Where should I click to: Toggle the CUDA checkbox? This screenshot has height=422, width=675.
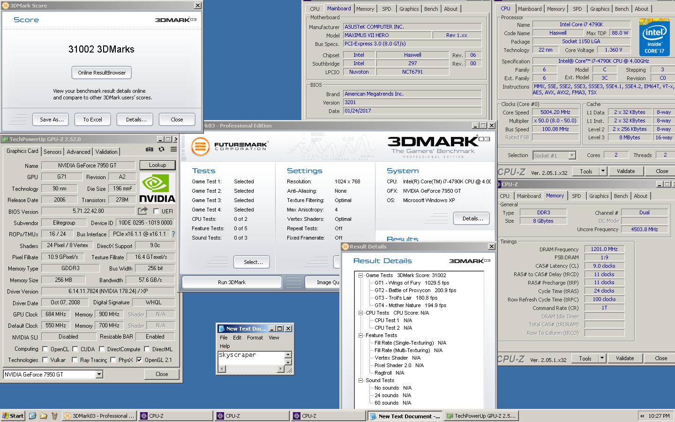pos(75,349)
